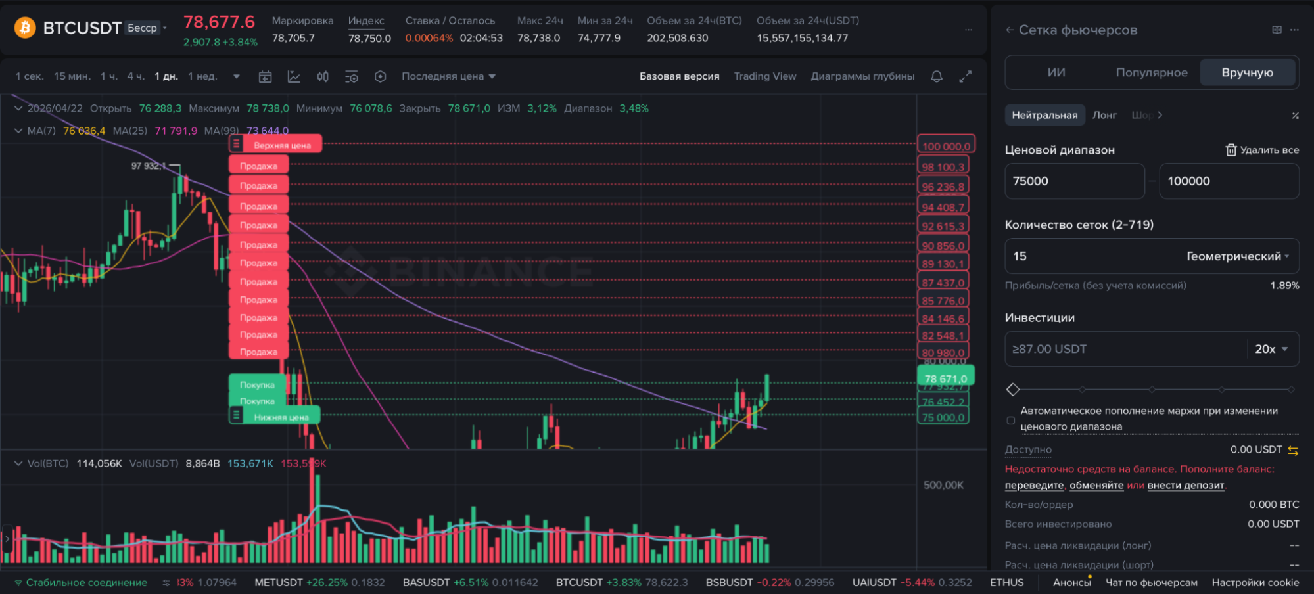Switch to the Trading View tab
Screen dimensions: 1314x594
coord(764,76)
